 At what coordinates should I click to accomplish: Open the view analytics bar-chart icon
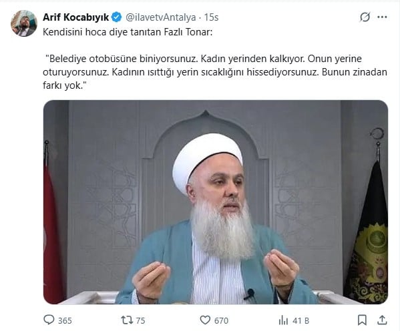(x=283, y=320)
